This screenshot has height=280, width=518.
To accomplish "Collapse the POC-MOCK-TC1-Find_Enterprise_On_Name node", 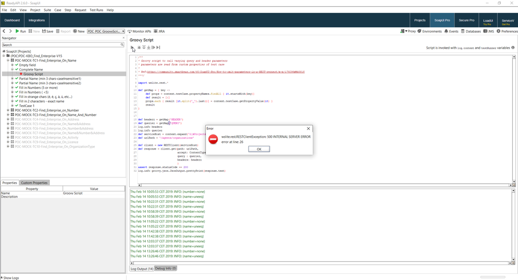I will 8,61.
